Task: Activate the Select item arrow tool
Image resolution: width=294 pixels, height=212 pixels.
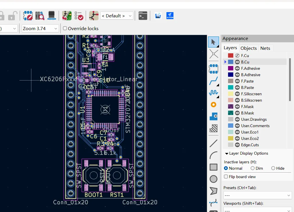Action: pyautogui.click(x=213, y=42)
